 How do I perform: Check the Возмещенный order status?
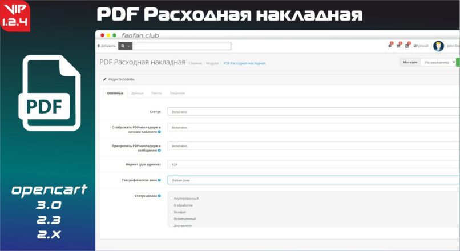[x=171, y=218]
